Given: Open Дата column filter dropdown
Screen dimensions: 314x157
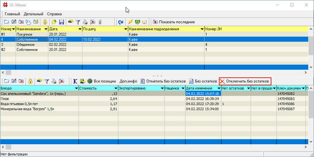Looking at the screenshot, I should click(x=80, y=29).
